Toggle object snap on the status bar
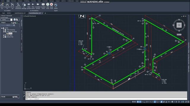Viewport: 190px width, 106px height. [x=157, y=102]
